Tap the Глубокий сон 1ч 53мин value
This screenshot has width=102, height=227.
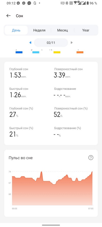(x=18, y=75)
